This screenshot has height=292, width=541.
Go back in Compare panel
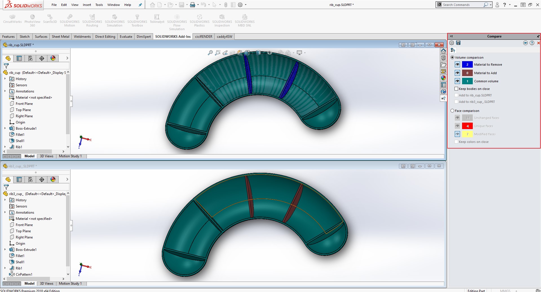tap(525, 43)
